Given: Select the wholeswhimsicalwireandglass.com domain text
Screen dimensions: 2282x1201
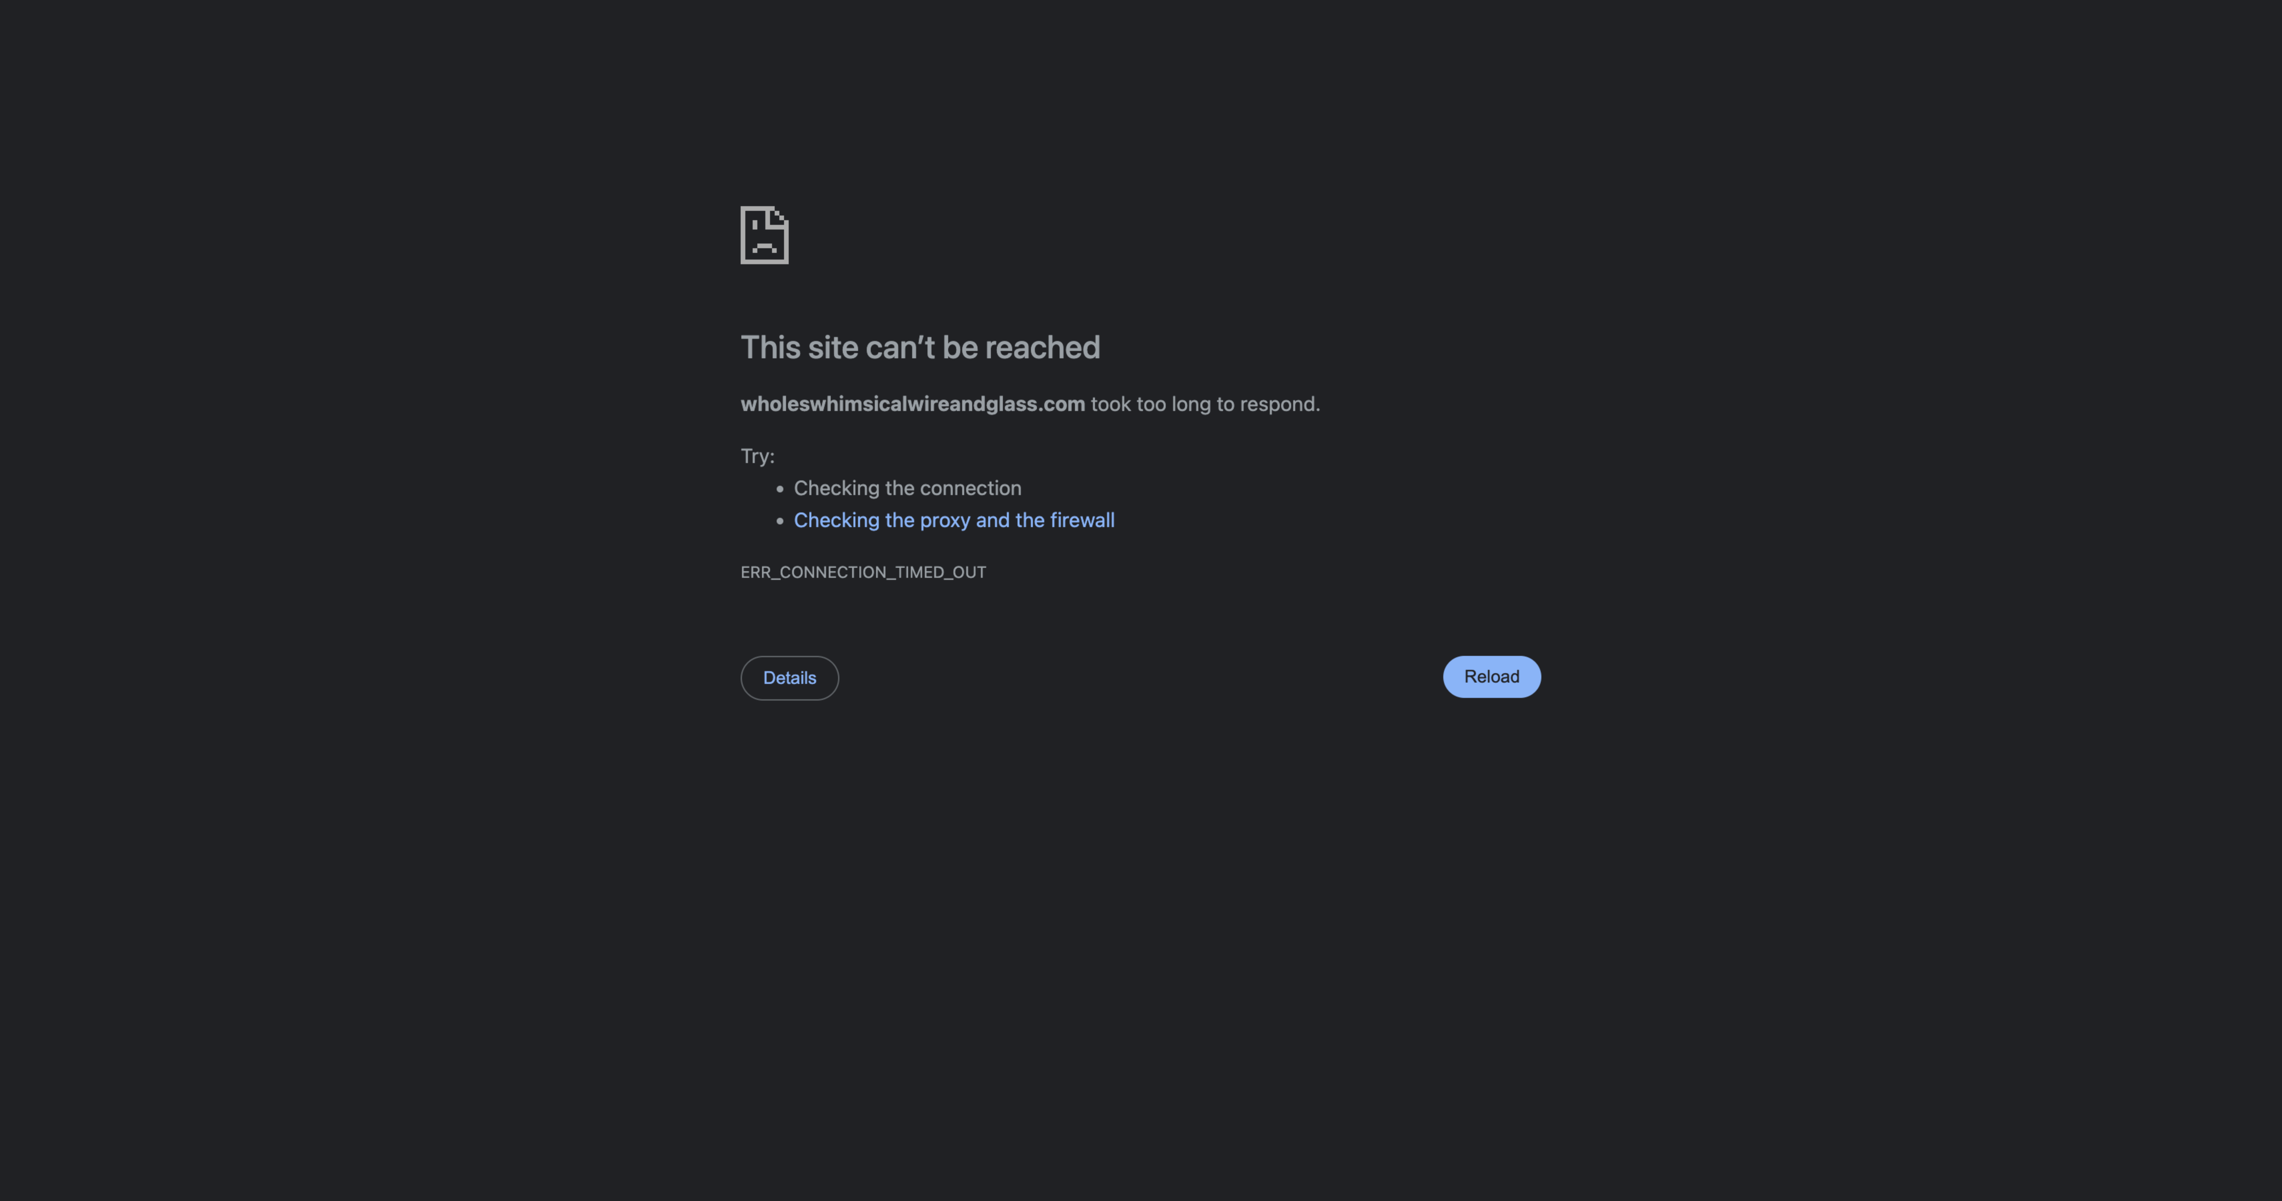Looking at the screenshot, I should 912,404.
